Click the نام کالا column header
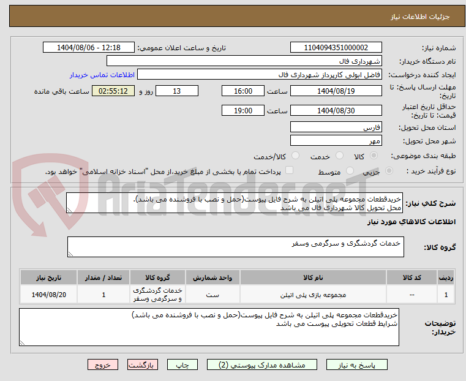The height and width of the screenshot is (381, 466). 313,277
